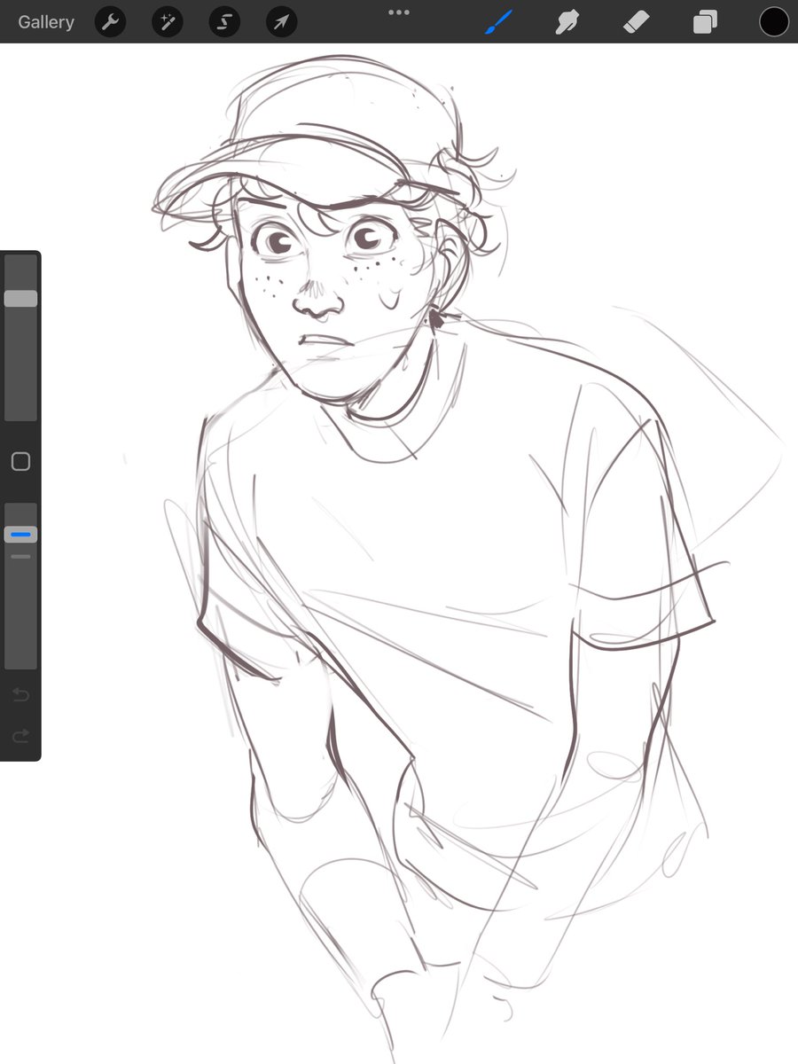
Task: Tap the three-dot menu at top center
Action: [399, 12]
